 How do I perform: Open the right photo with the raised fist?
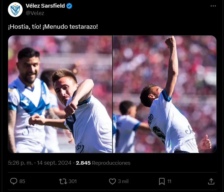(165, 94)
